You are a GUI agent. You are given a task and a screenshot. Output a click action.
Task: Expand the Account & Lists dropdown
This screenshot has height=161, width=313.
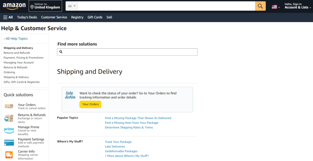tap(298, 6)
